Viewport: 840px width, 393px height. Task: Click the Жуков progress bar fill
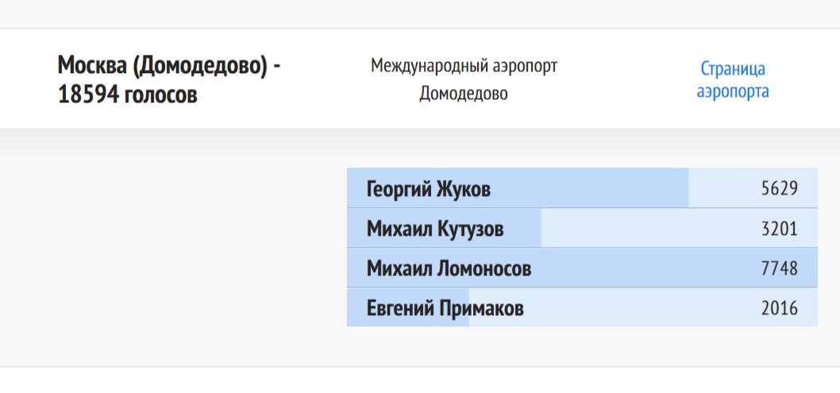point(518,188)
